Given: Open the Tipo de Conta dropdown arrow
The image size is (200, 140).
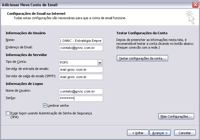Looking at the screenshot, I should pos(100,62).
